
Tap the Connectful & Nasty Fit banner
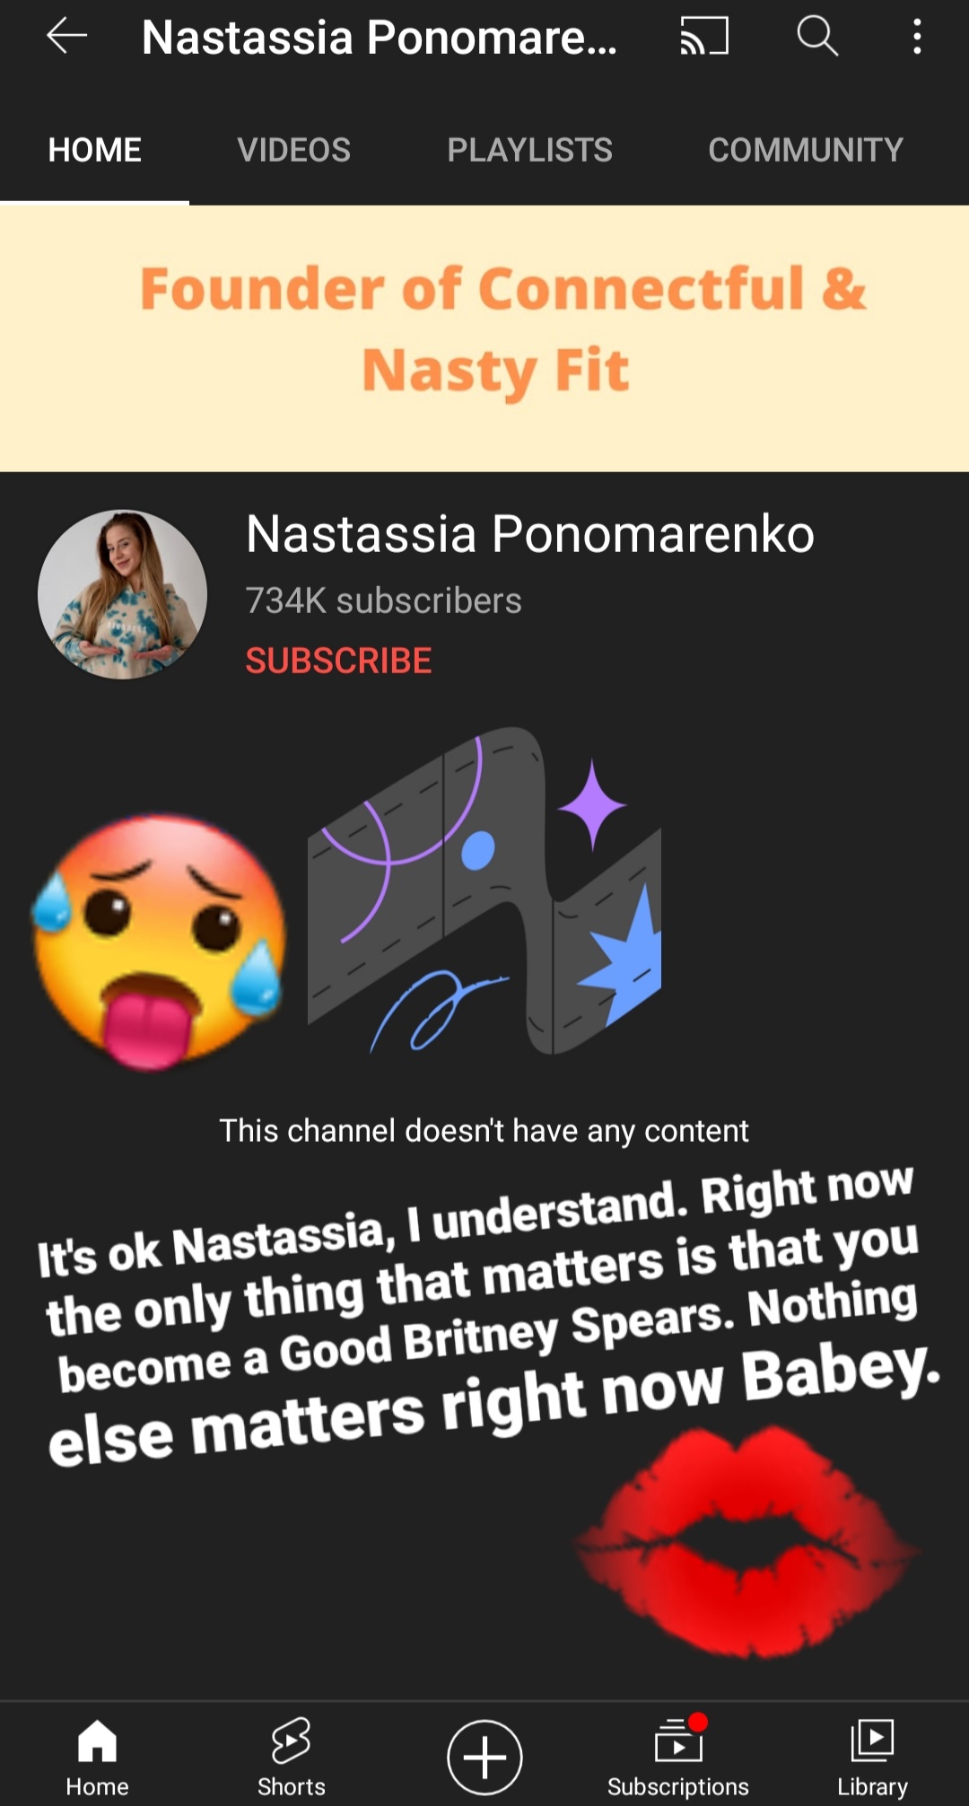[484, 338]
